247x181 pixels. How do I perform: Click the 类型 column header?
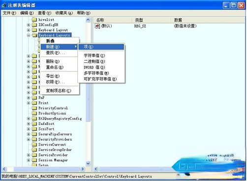coord(152,20)
